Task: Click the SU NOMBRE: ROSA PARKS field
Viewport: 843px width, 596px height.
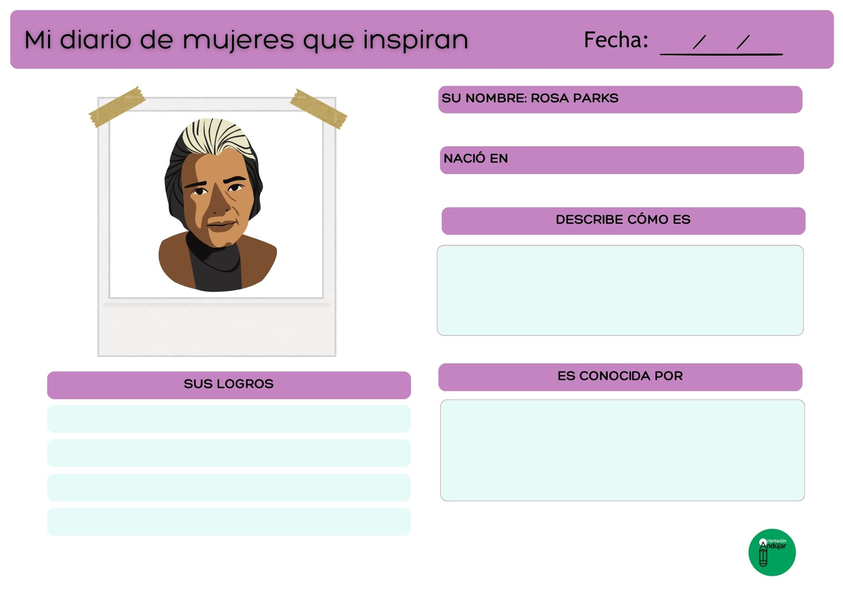Action: pyautogui.click(x=620, y=99)
